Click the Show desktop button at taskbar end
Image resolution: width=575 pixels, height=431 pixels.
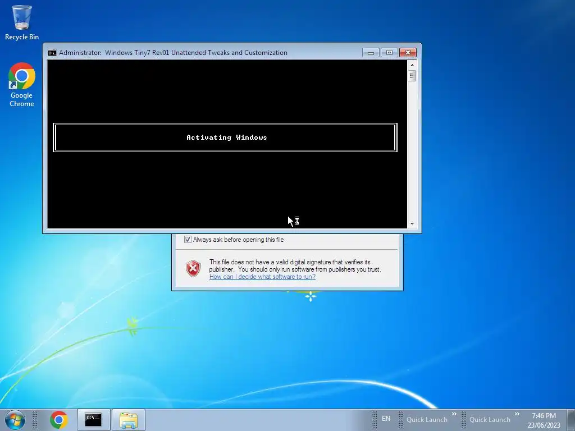[x=571, y=420]
